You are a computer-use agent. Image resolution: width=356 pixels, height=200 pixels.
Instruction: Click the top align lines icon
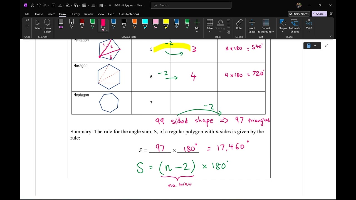pyautogui.click(x=228, y=21)
